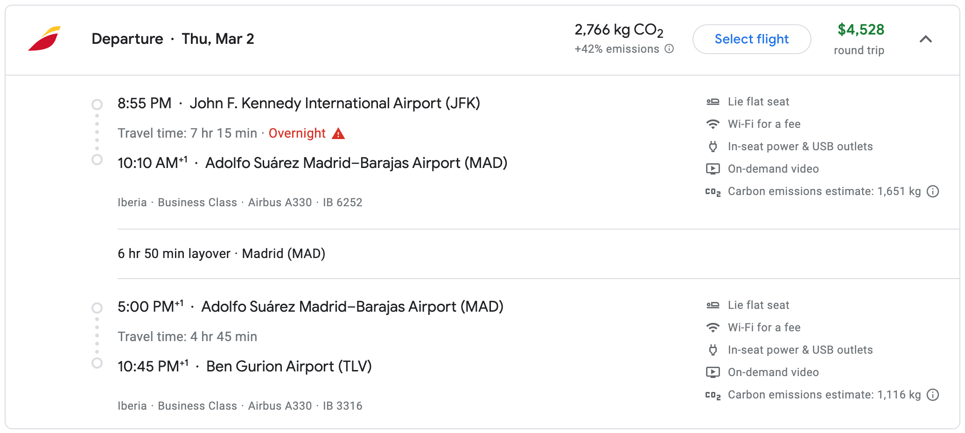This screenshot has width=965, height=433.
Task: Click the red Overnight warning icon
Action: point(338,133)
